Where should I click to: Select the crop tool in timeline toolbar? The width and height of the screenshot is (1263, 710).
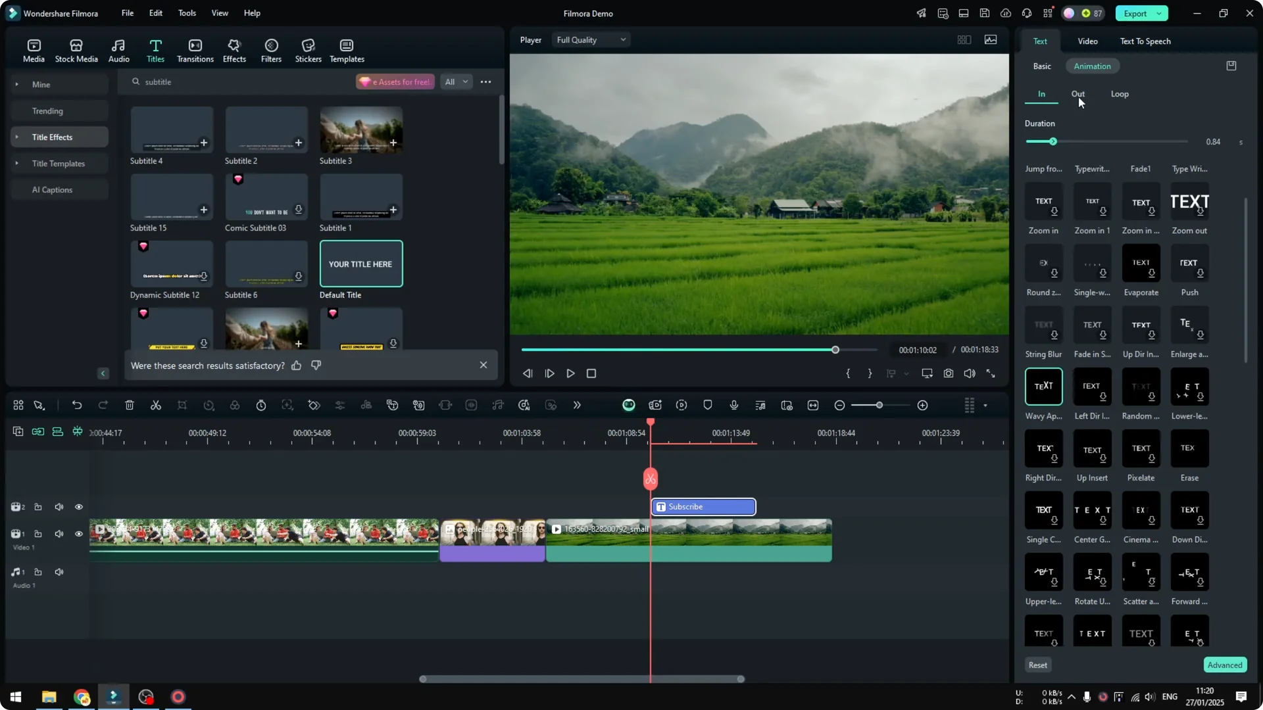[182, 405]
